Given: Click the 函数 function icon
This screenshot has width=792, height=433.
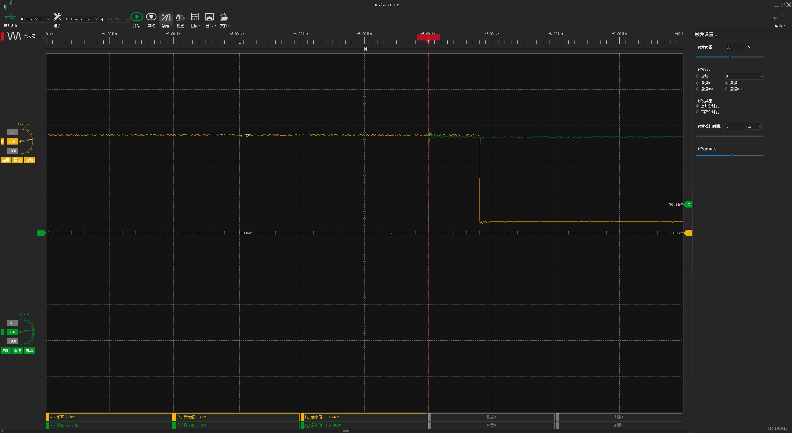Looking at the screenshot, I should click(x=195, y=17).
